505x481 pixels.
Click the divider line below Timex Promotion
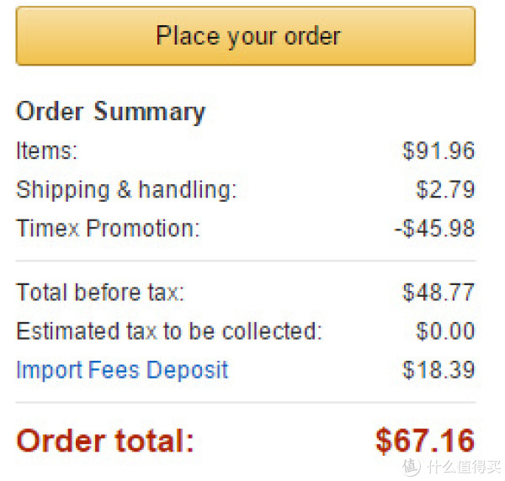coord(246,261)
